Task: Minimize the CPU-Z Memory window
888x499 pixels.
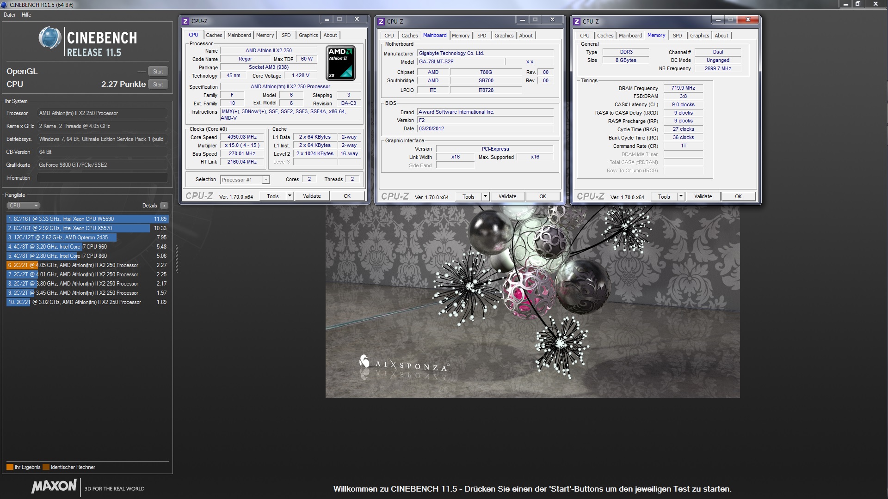Action: pyautogui.click(x=718, y=19)
